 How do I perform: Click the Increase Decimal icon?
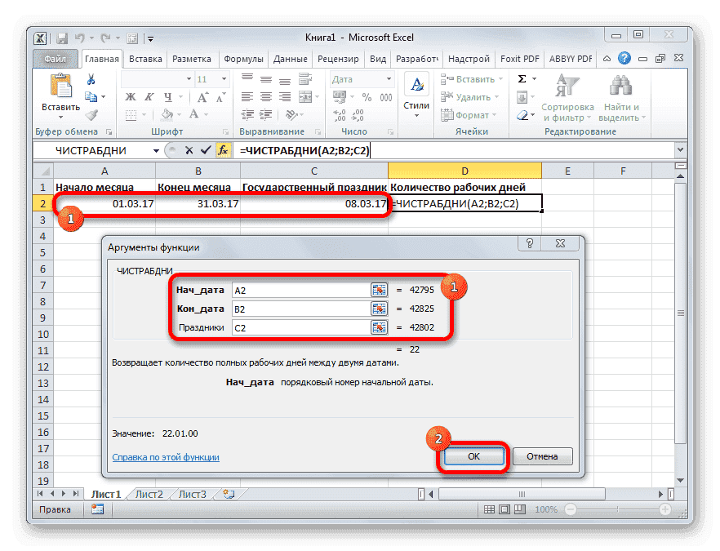[339, 114]
